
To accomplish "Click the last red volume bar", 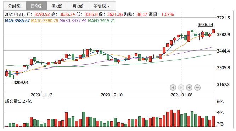I will 213,121.
